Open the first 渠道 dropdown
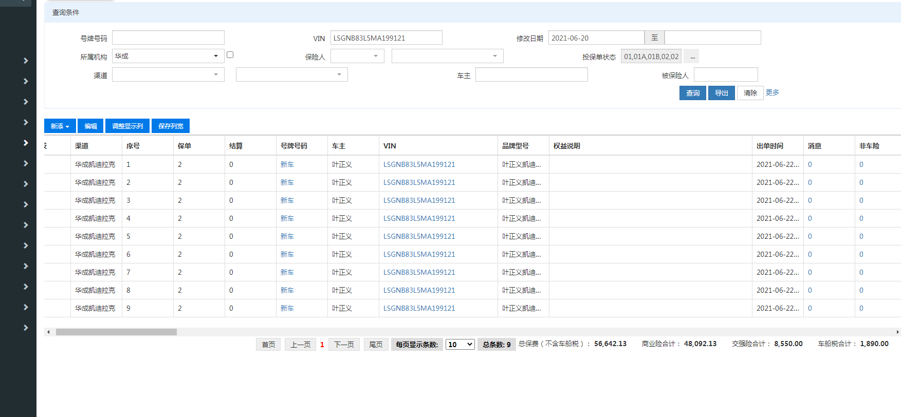The image size is (901, 417). click(x=168, y=75)
